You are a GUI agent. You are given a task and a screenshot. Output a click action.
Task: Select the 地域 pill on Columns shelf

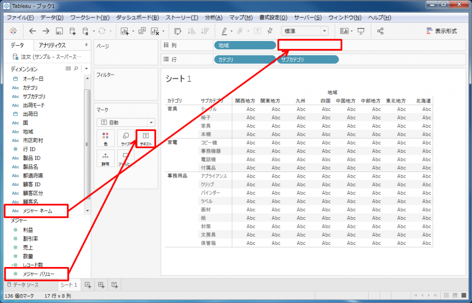coord(245,45)
